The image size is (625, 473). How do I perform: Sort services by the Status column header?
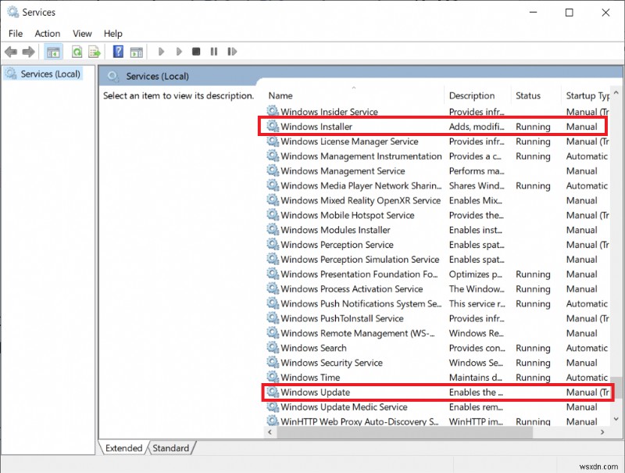click(528, 95)
